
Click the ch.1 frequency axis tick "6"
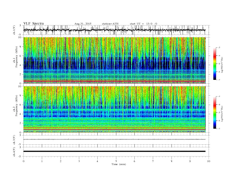tap(21, 56)
